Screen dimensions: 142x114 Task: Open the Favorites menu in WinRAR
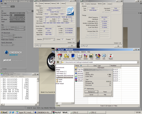[76, 52]
